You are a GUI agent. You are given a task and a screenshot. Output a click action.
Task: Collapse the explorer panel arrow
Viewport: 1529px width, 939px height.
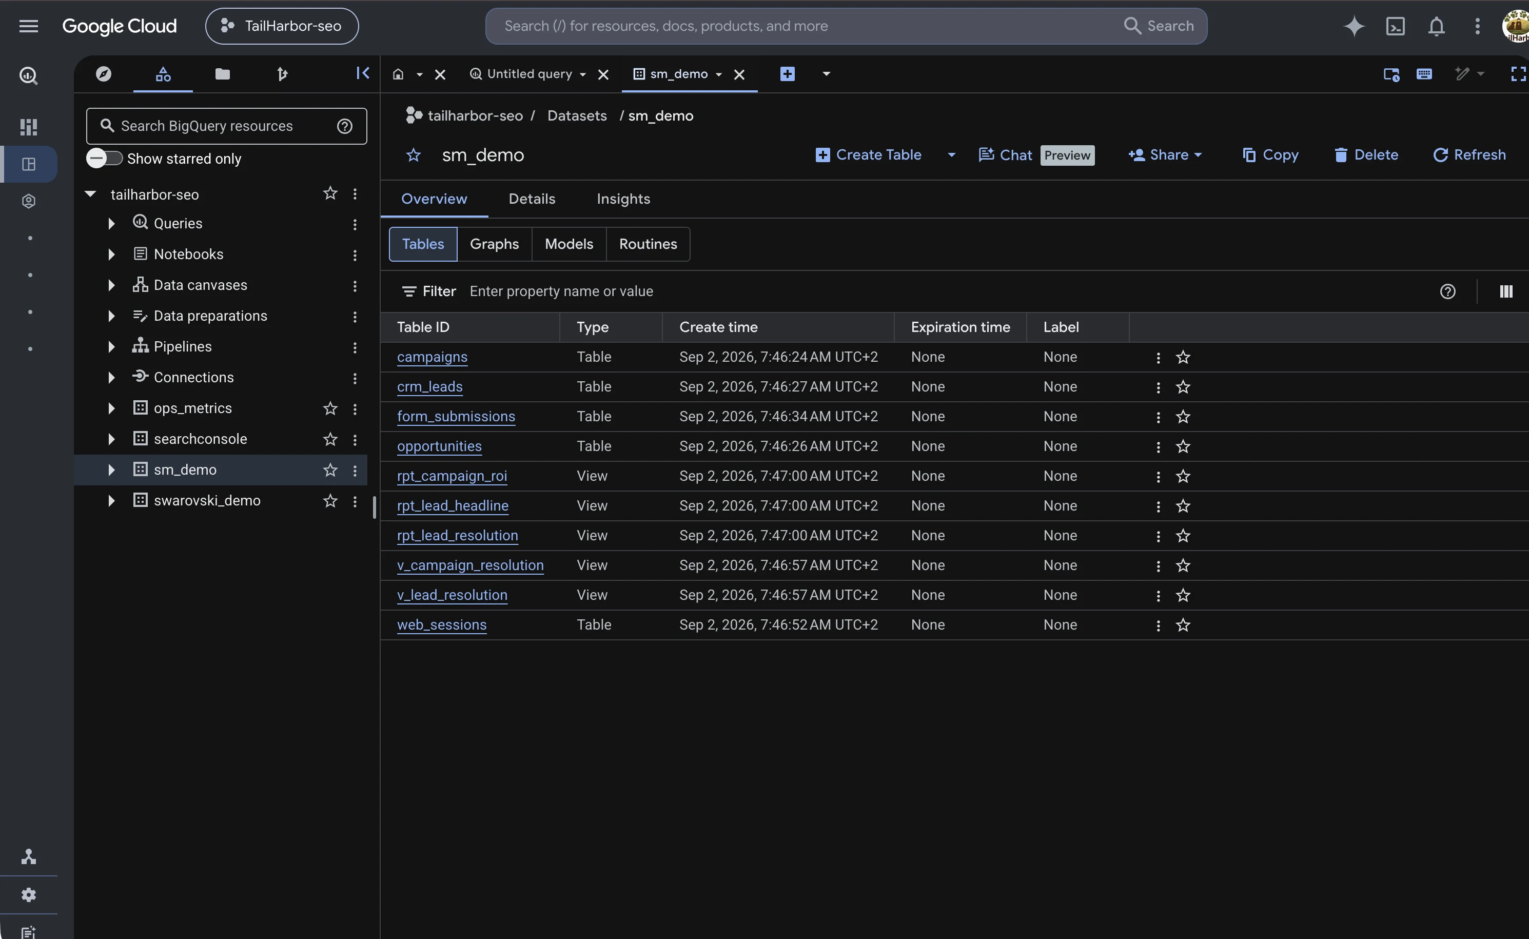[363, 73]
